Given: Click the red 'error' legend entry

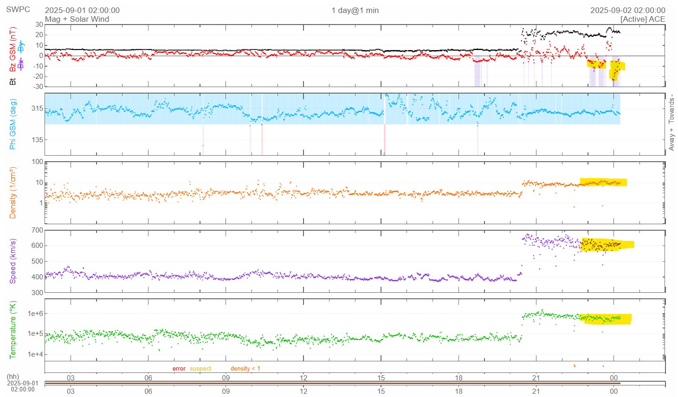Looking at the screenshot, I should click(179, 369).
